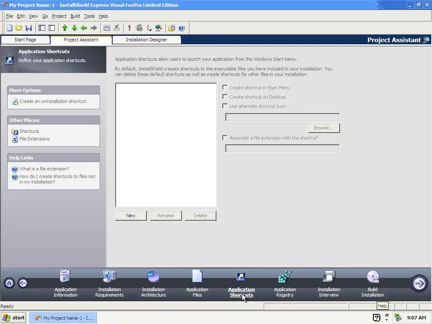The image size is (432, 324).
Task: Toggle the first view-pane layout toolbar icon
Action: tap(42, 28)
